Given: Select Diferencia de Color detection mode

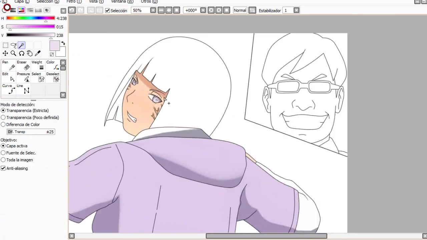Looking at the screenshot, I should tap(3, 125).
